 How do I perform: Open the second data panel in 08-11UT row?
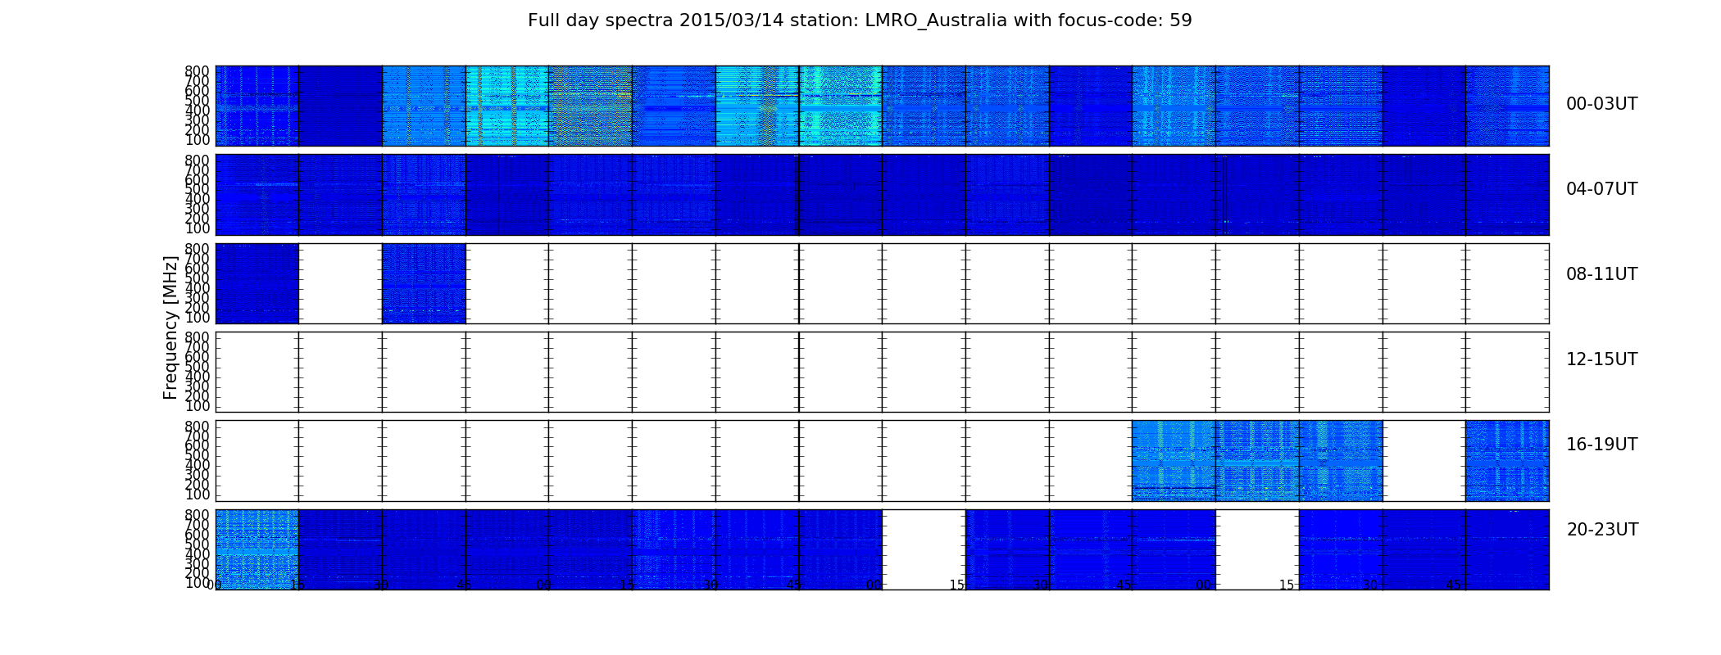click(x=424, y=283)
